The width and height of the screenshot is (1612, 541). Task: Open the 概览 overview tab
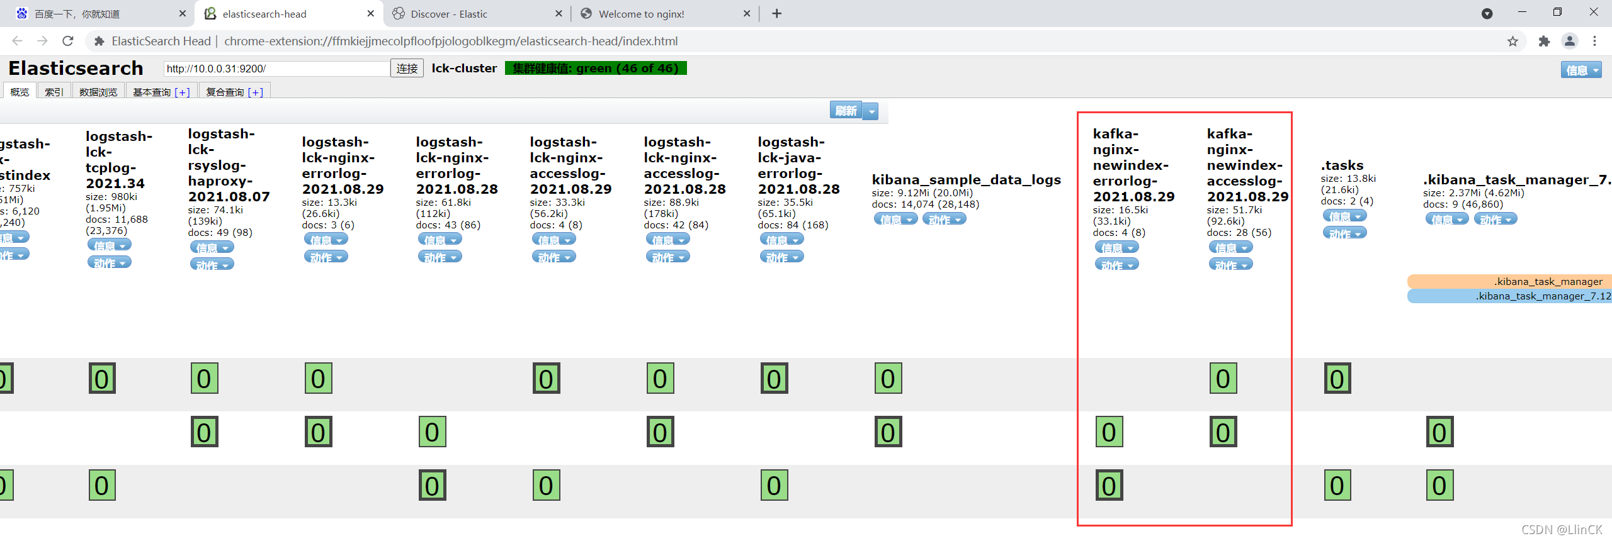(x=20, y=91)
